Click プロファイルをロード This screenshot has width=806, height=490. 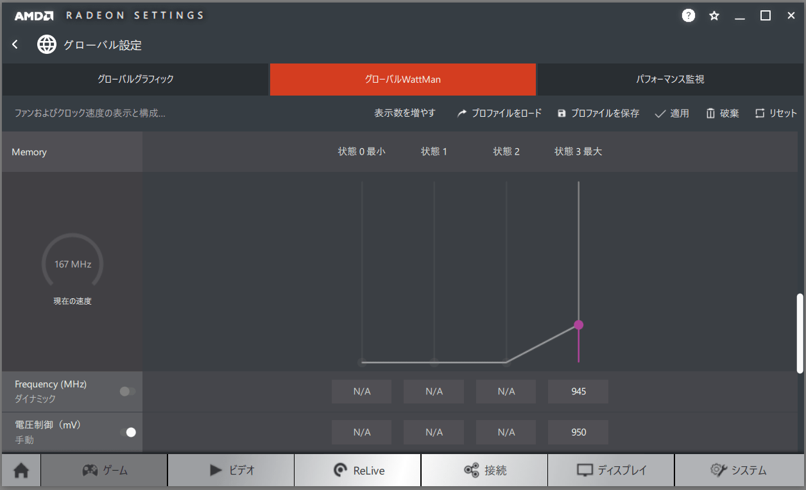pyautogui.click(x=499, y=113)
